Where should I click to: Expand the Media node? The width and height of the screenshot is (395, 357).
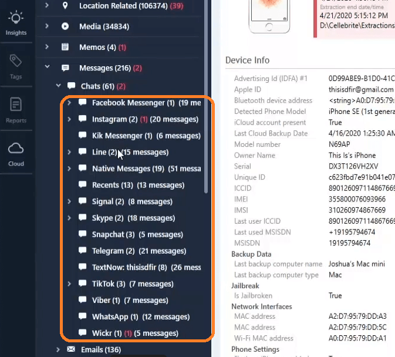pyautogui.click(x=47, y=26)
